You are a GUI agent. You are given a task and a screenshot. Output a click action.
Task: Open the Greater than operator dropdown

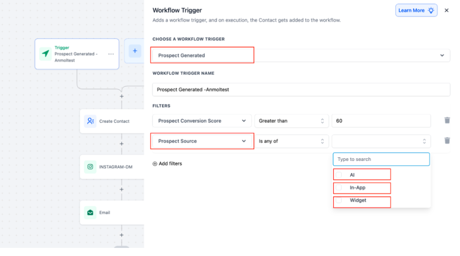pos(291,121)
